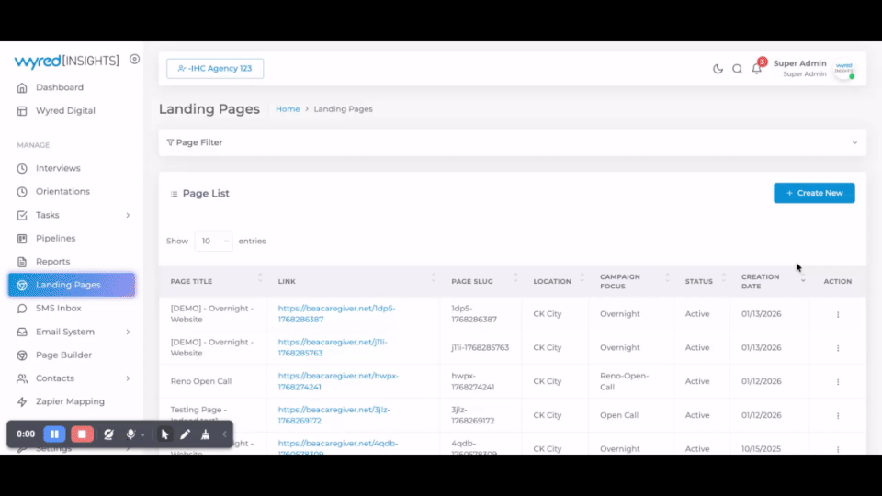
Task: Pause the screen recording
Action: pos(54,434)
